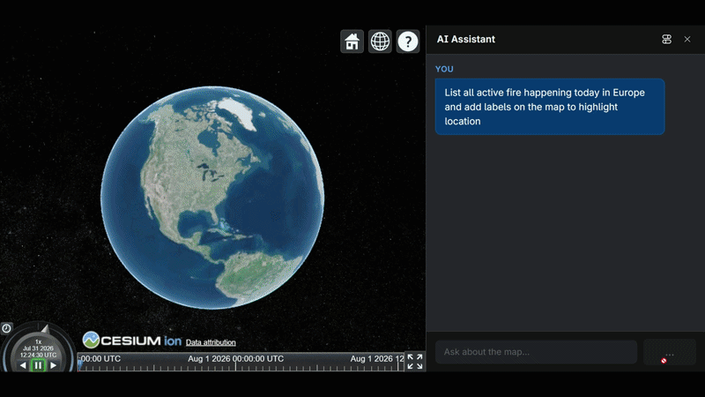Click the Aug 1 2026 00:00:00 timeline marker
705x397 pixels.
pos(235,359)
